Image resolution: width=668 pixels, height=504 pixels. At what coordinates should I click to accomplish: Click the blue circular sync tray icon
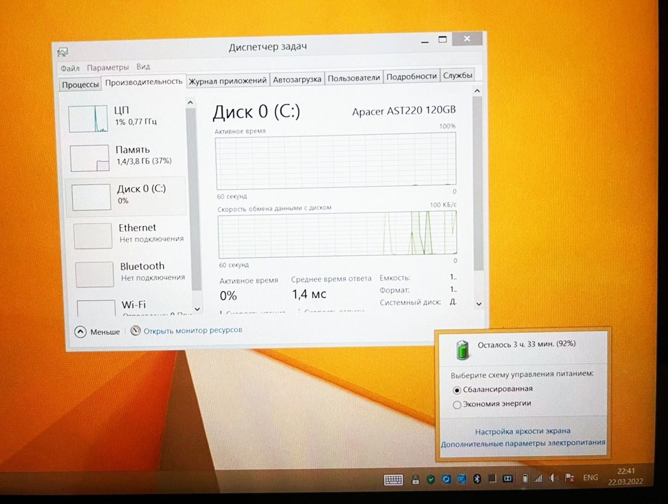[x=446, y=479]
